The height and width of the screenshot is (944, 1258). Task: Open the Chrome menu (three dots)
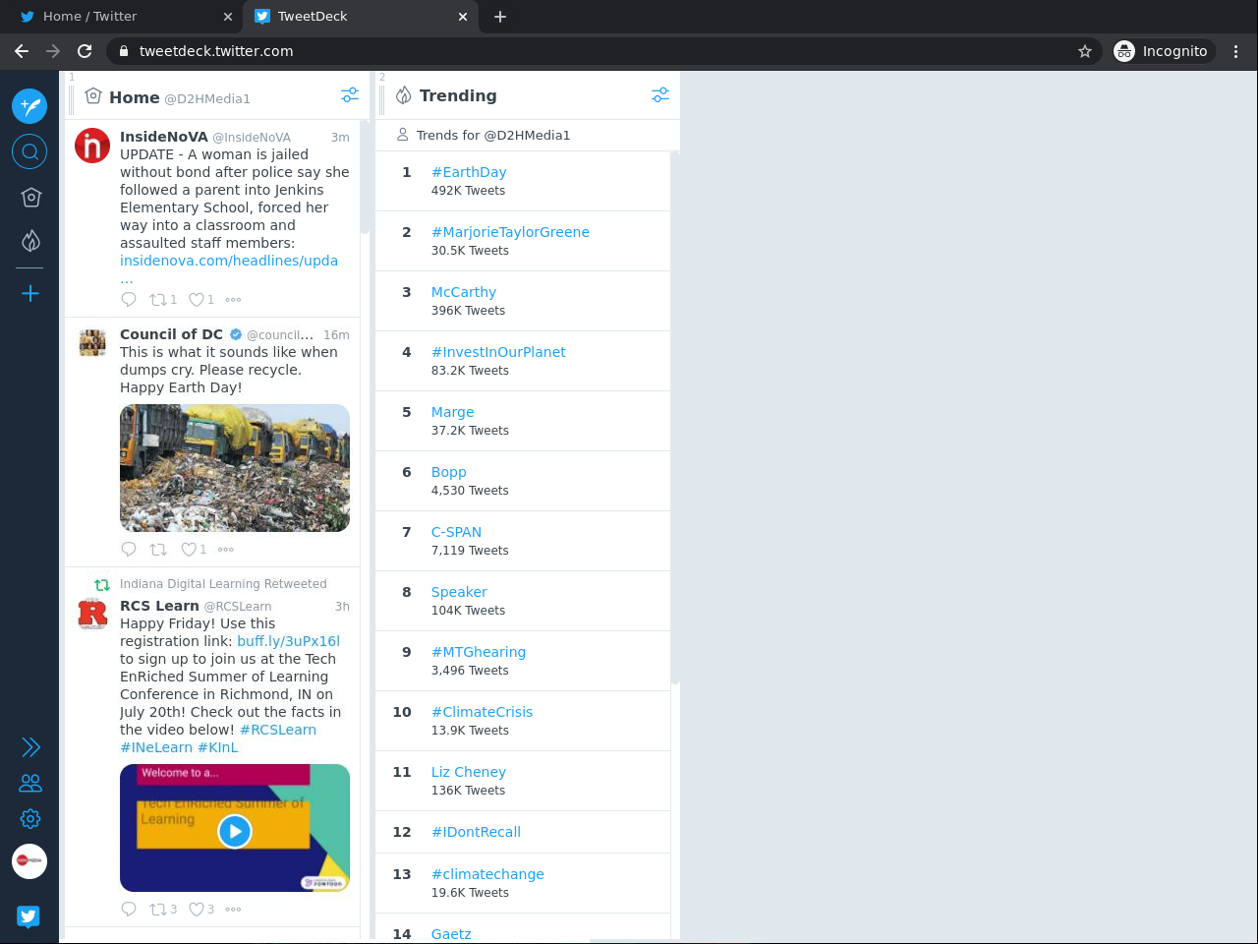tap(1236, 51)
